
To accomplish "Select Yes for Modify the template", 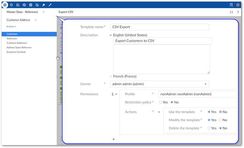I will [x=209, y=120].
